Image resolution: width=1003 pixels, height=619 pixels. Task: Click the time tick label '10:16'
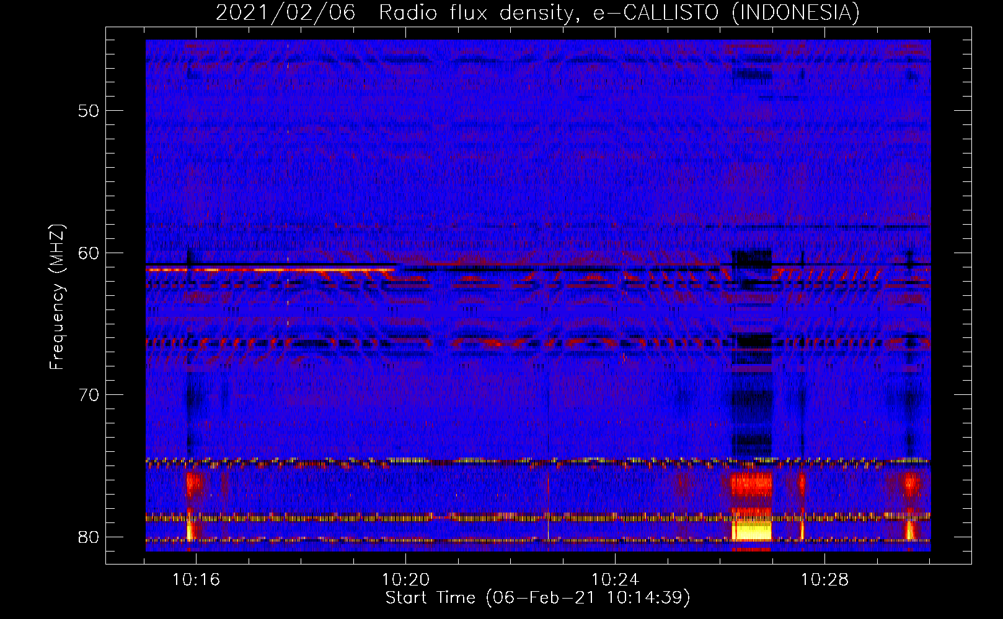(x=197, y=580)
